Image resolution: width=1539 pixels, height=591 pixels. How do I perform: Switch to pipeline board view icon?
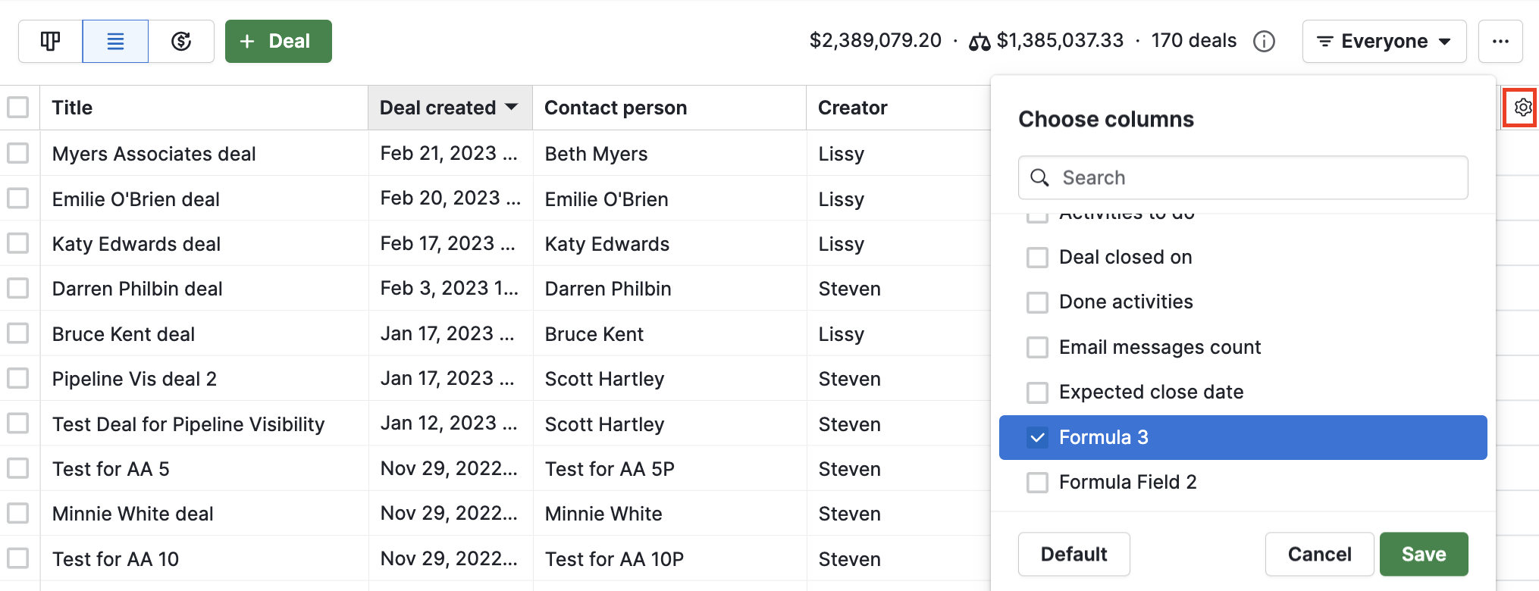[x=50, y=41]
